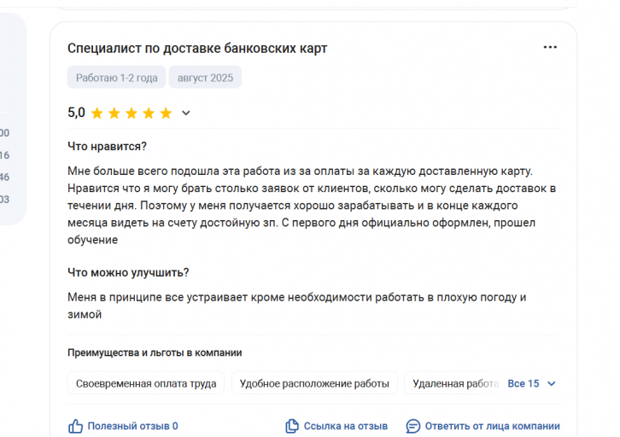Screen dimensions: 620x437
Task: Select the Работаю 1-2 года tag
Action: pyautogui.click(x=116, y=78)
